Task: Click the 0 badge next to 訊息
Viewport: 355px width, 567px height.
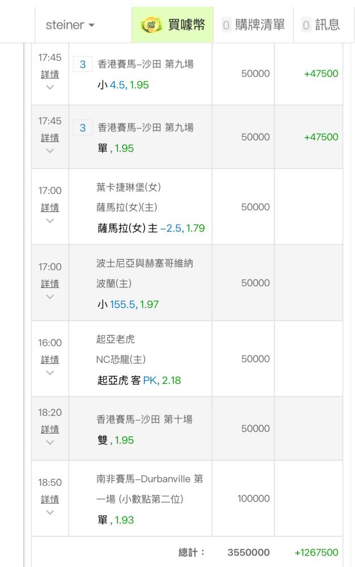Action: pos(306,25)
